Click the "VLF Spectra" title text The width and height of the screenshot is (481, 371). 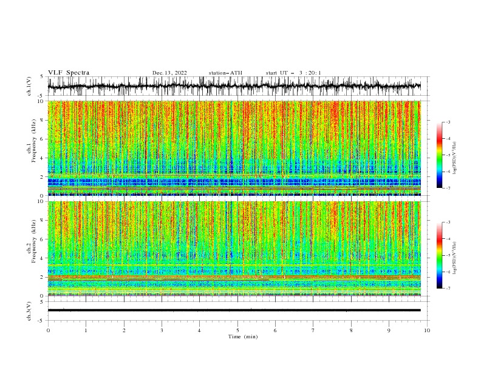69,73
